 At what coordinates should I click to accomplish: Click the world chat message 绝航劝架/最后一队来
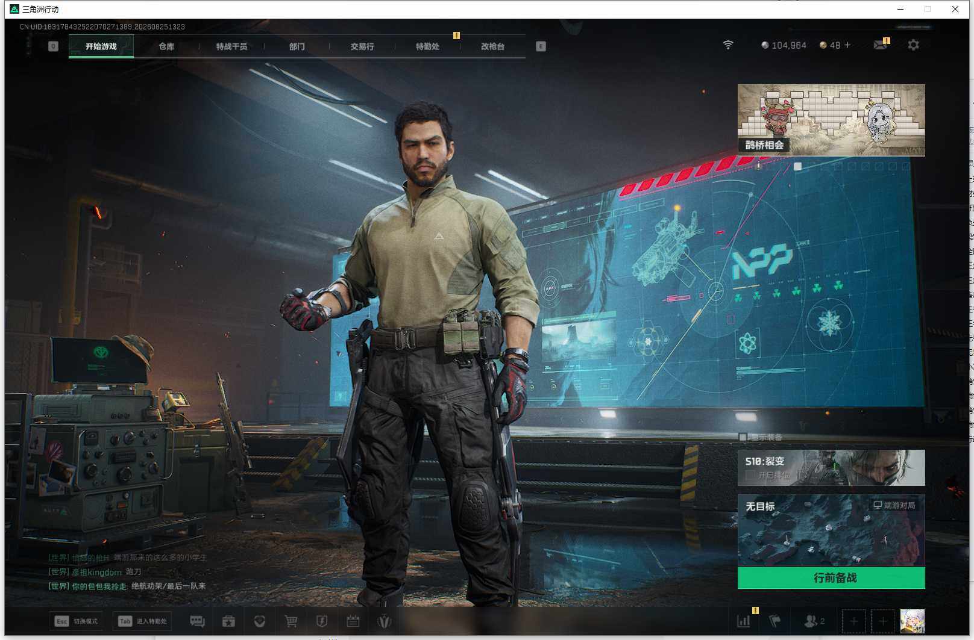(169, 586)
